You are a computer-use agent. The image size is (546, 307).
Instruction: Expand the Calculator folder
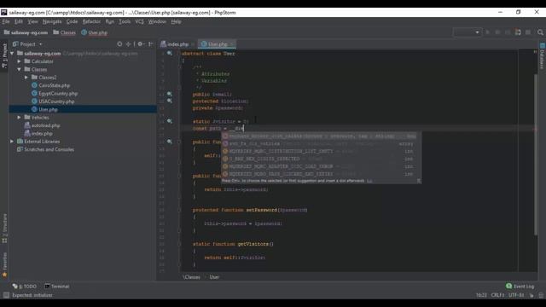point(19,61)
